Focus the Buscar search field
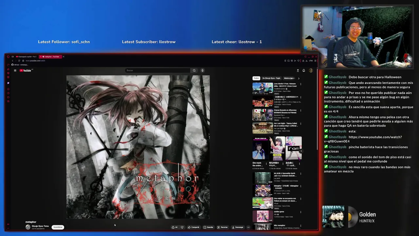 (158, 70)
